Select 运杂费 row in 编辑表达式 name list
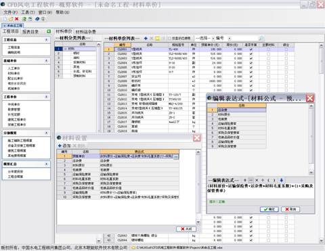 coord(242,110)
